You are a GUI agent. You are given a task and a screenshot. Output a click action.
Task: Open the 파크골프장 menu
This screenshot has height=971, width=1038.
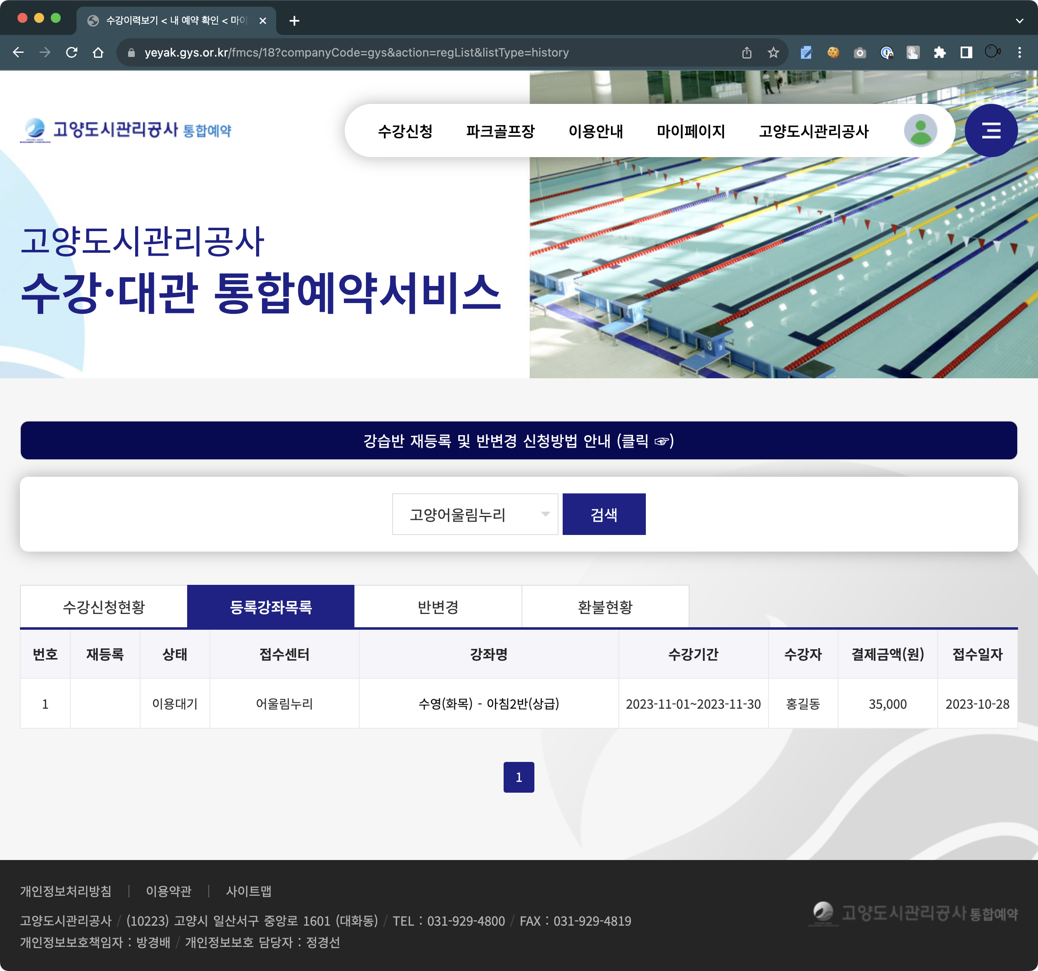click(500, 131)
